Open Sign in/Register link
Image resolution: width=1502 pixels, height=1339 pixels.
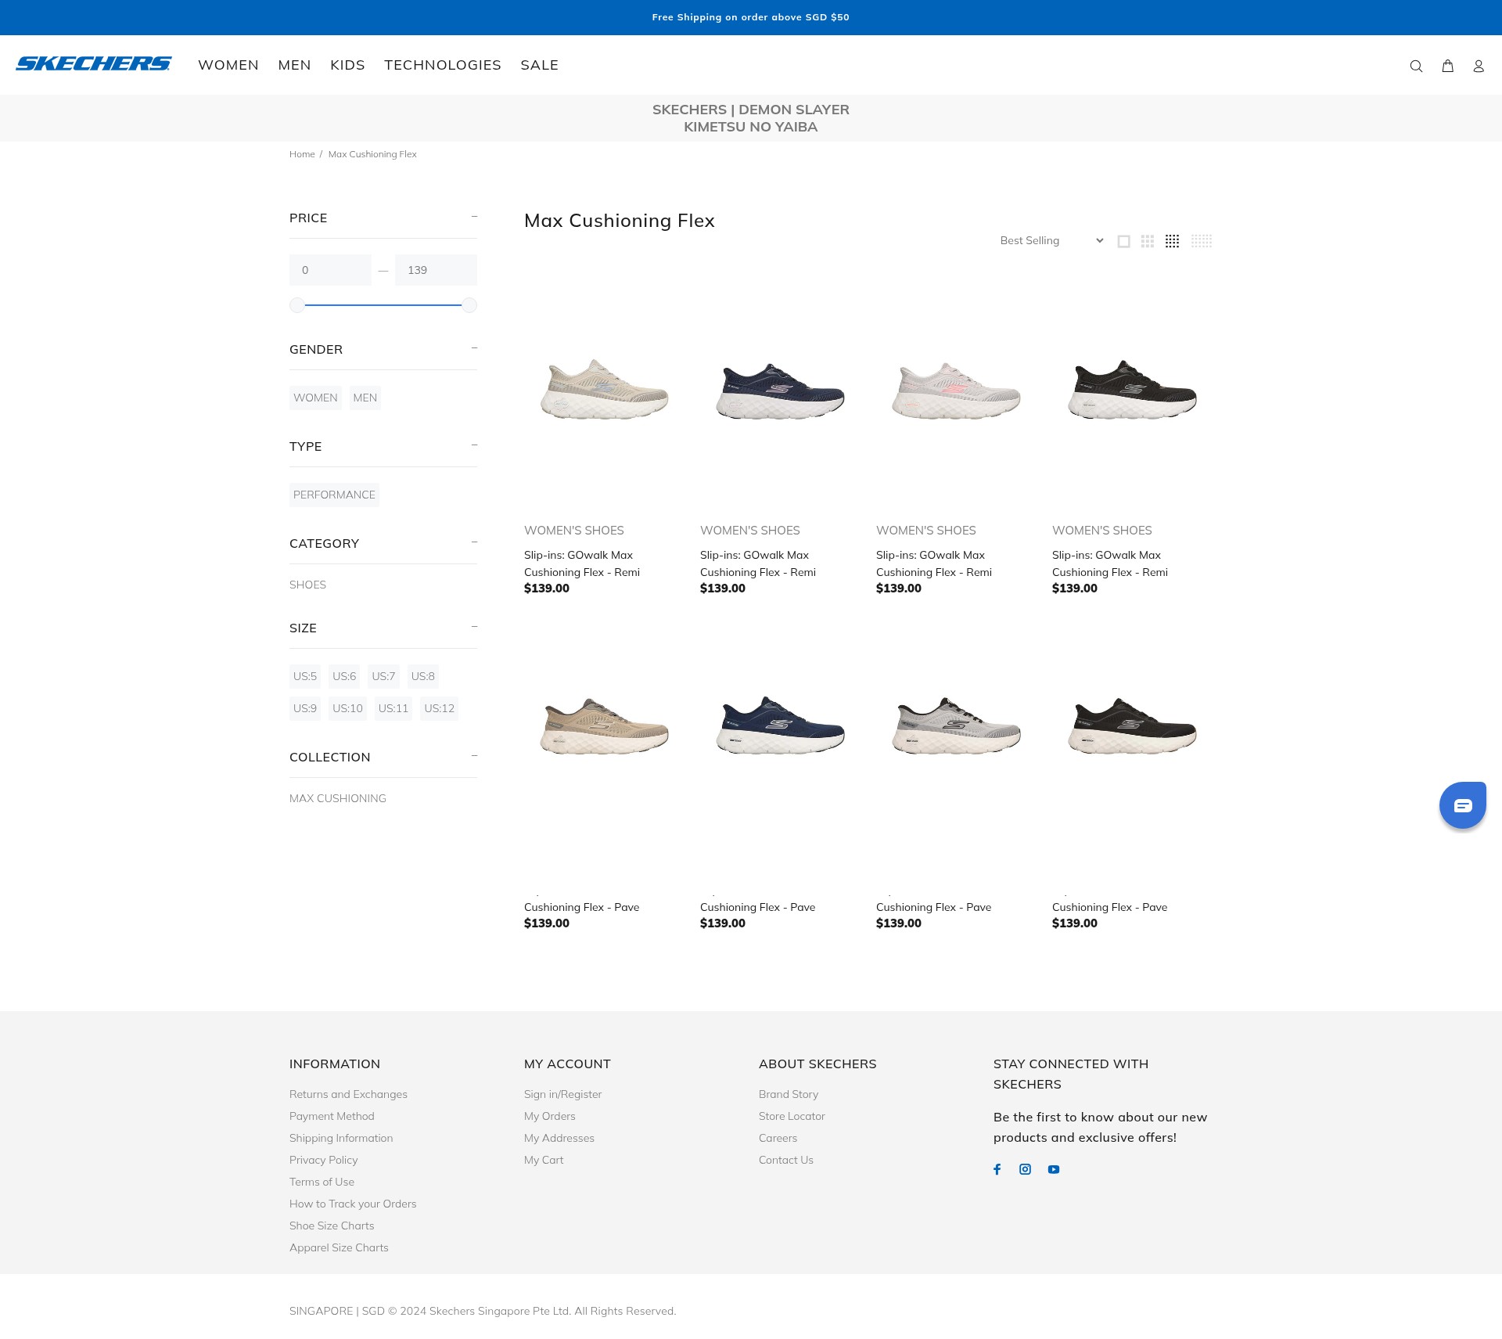click(x=562, y=1094)
